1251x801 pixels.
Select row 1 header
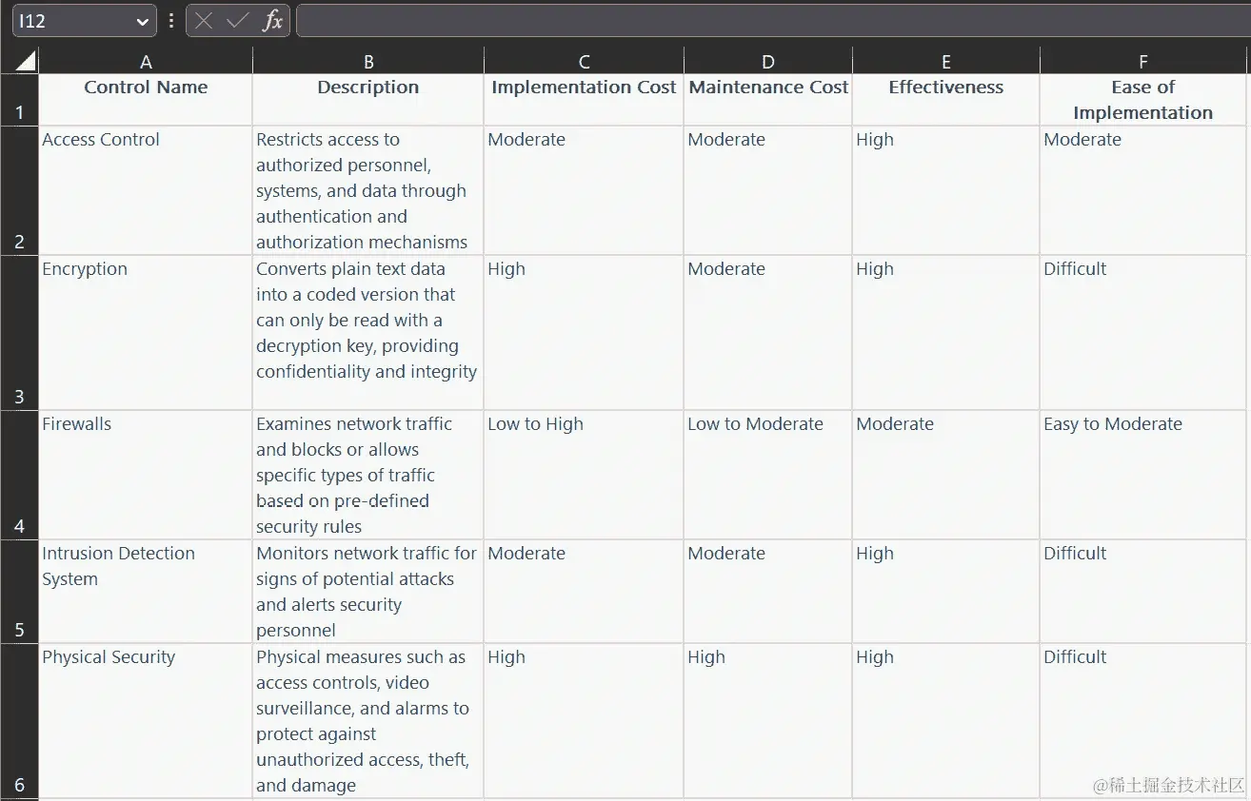pos(19,100)
